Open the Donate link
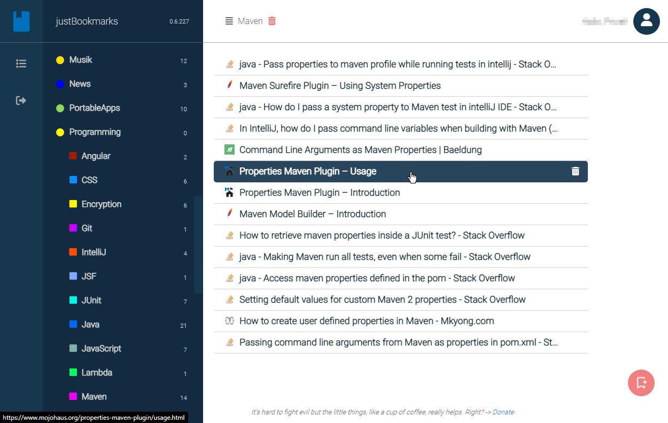The image size is (668, 423). (503, 412)
